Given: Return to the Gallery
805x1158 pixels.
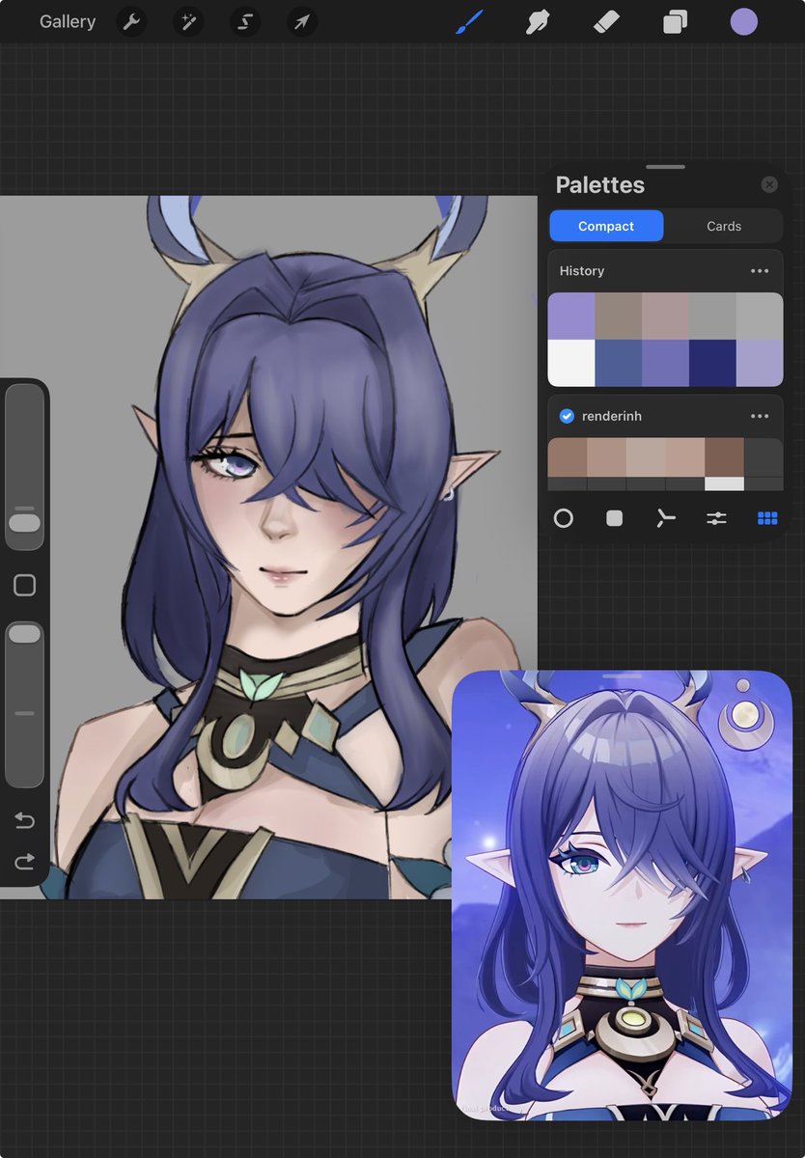Looking at the screenshot, I should (68, 21).
